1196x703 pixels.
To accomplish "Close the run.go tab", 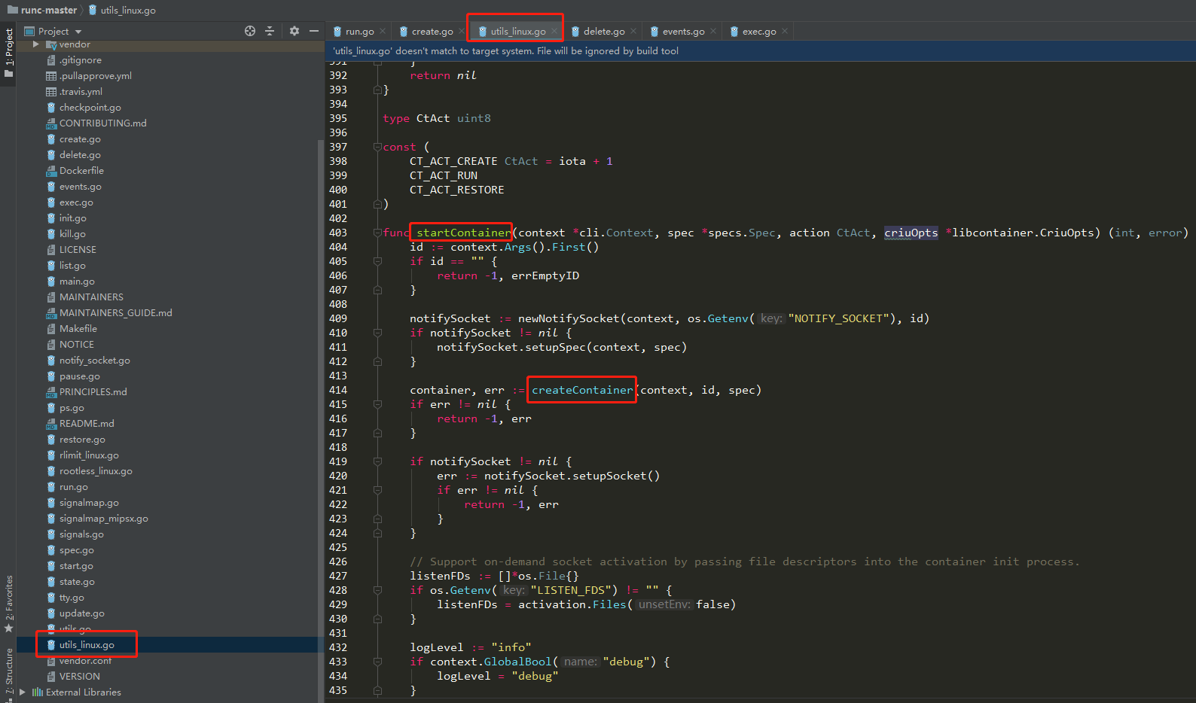I will coord(383,31).
